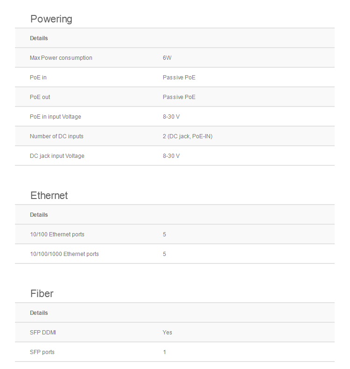
Task: Click the 6W power consumption value
Action: [167, 58]
